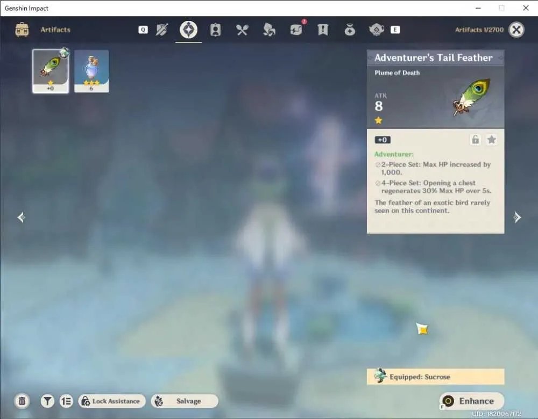Open the Precious Items pouch tab
538x419 pixels.
[350, 30]
